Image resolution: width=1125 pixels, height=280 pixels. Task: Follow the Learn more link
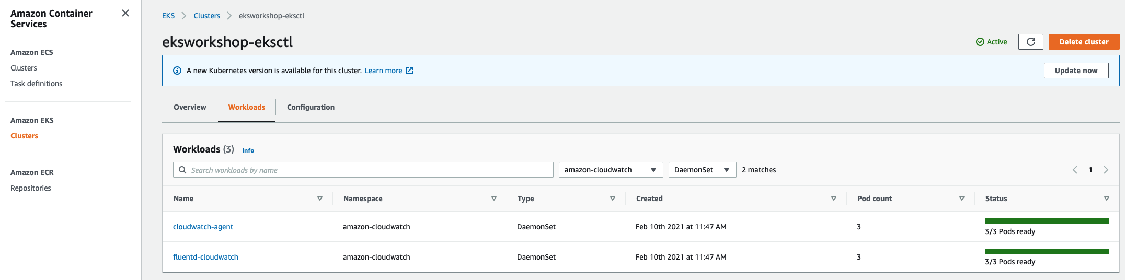point(383,71)
